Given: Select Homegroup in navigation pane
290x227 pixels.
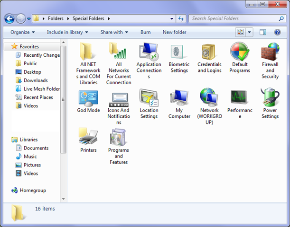Looking at the screenshot, I should (32, 190).
